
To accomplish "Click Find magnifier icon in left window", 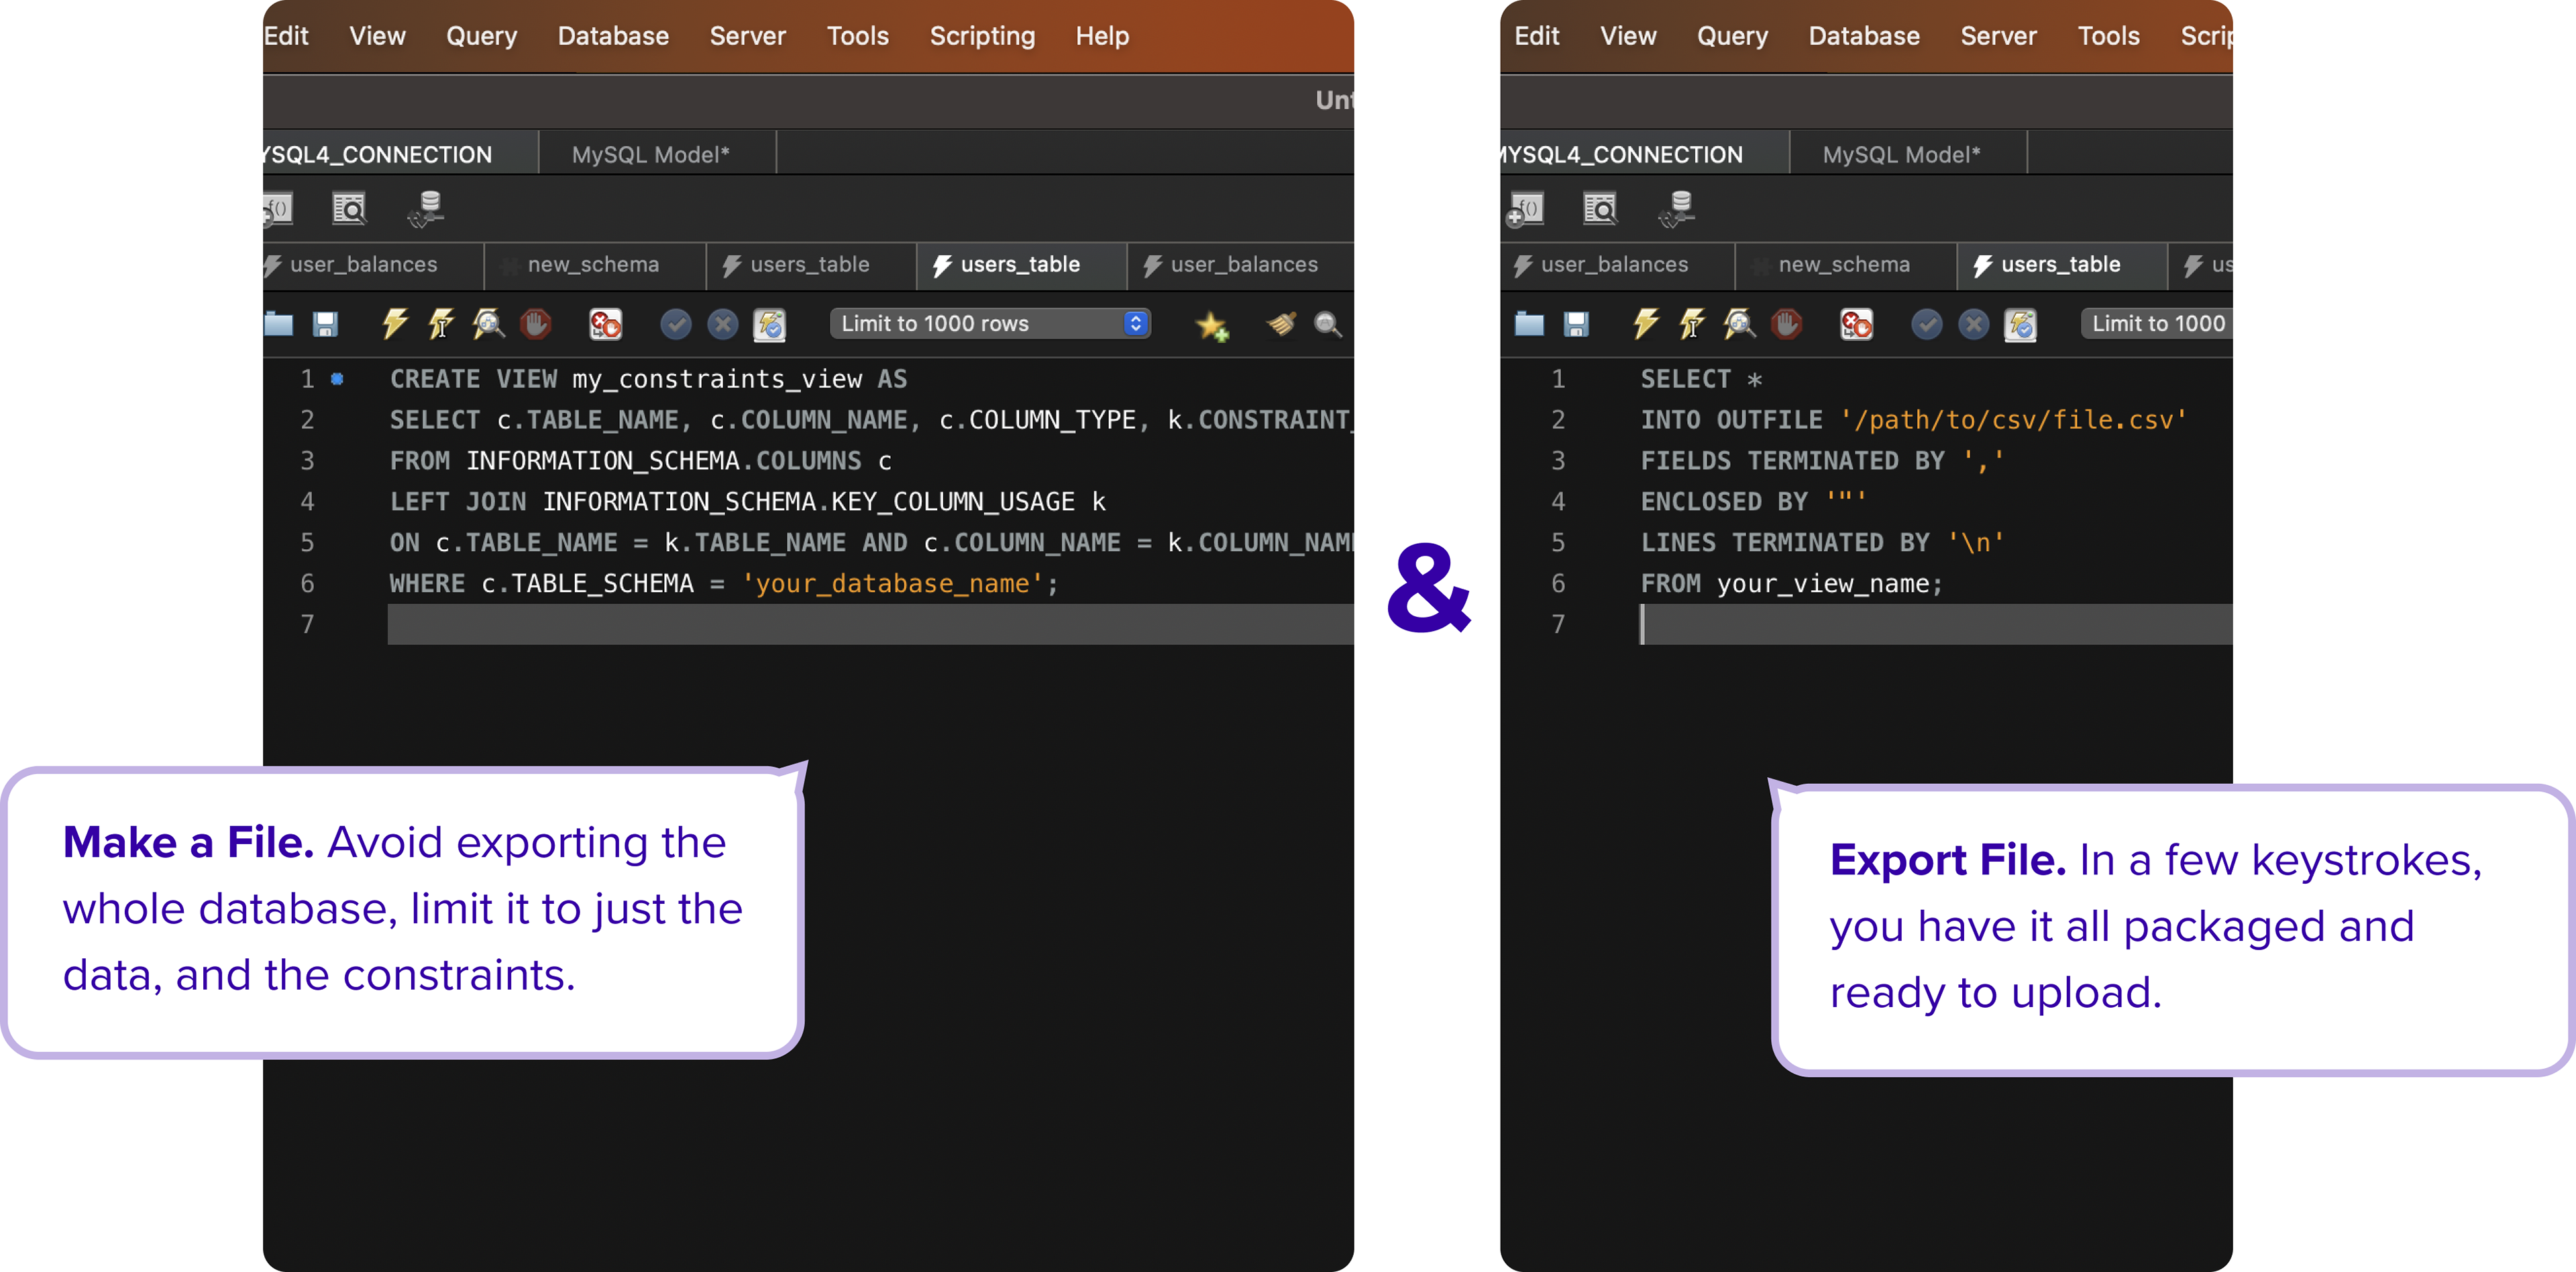I will coord(1328,324).
